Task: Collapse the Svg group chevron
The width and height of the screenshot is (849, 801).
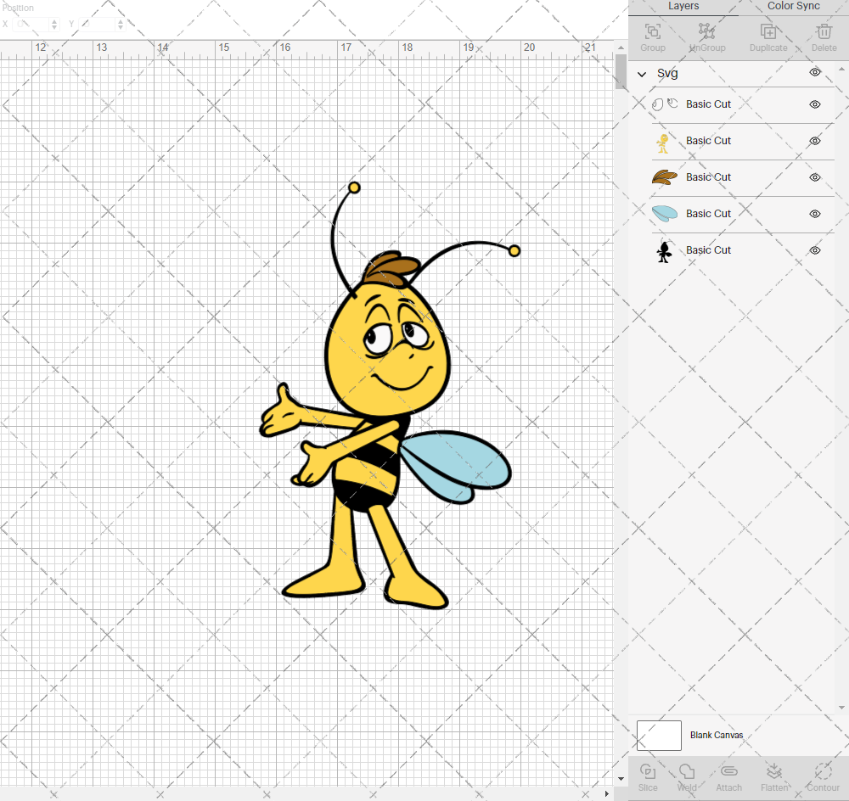Action: pyautogui.click(x=642, y=74)
